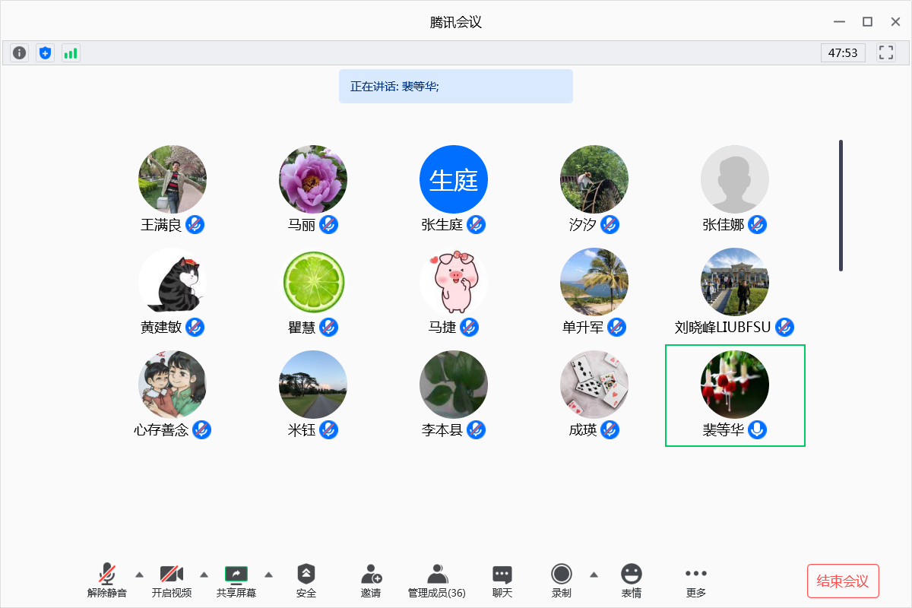Click muted mic icon next to 马捷
This screenshot has height=608, width=912.
pyautogui.click(x=469, y=327)
